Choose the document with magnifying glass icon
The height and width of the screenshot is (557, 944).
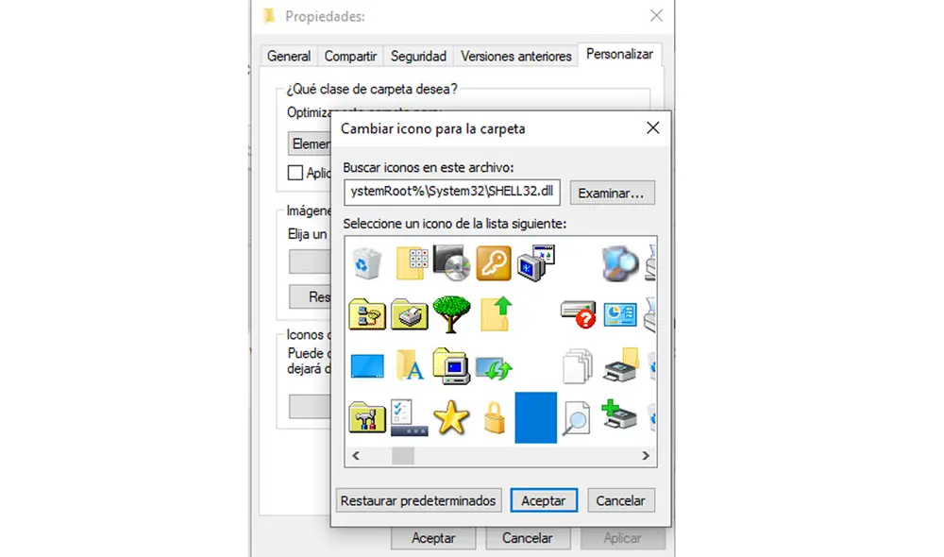click(x=576, y=416)
